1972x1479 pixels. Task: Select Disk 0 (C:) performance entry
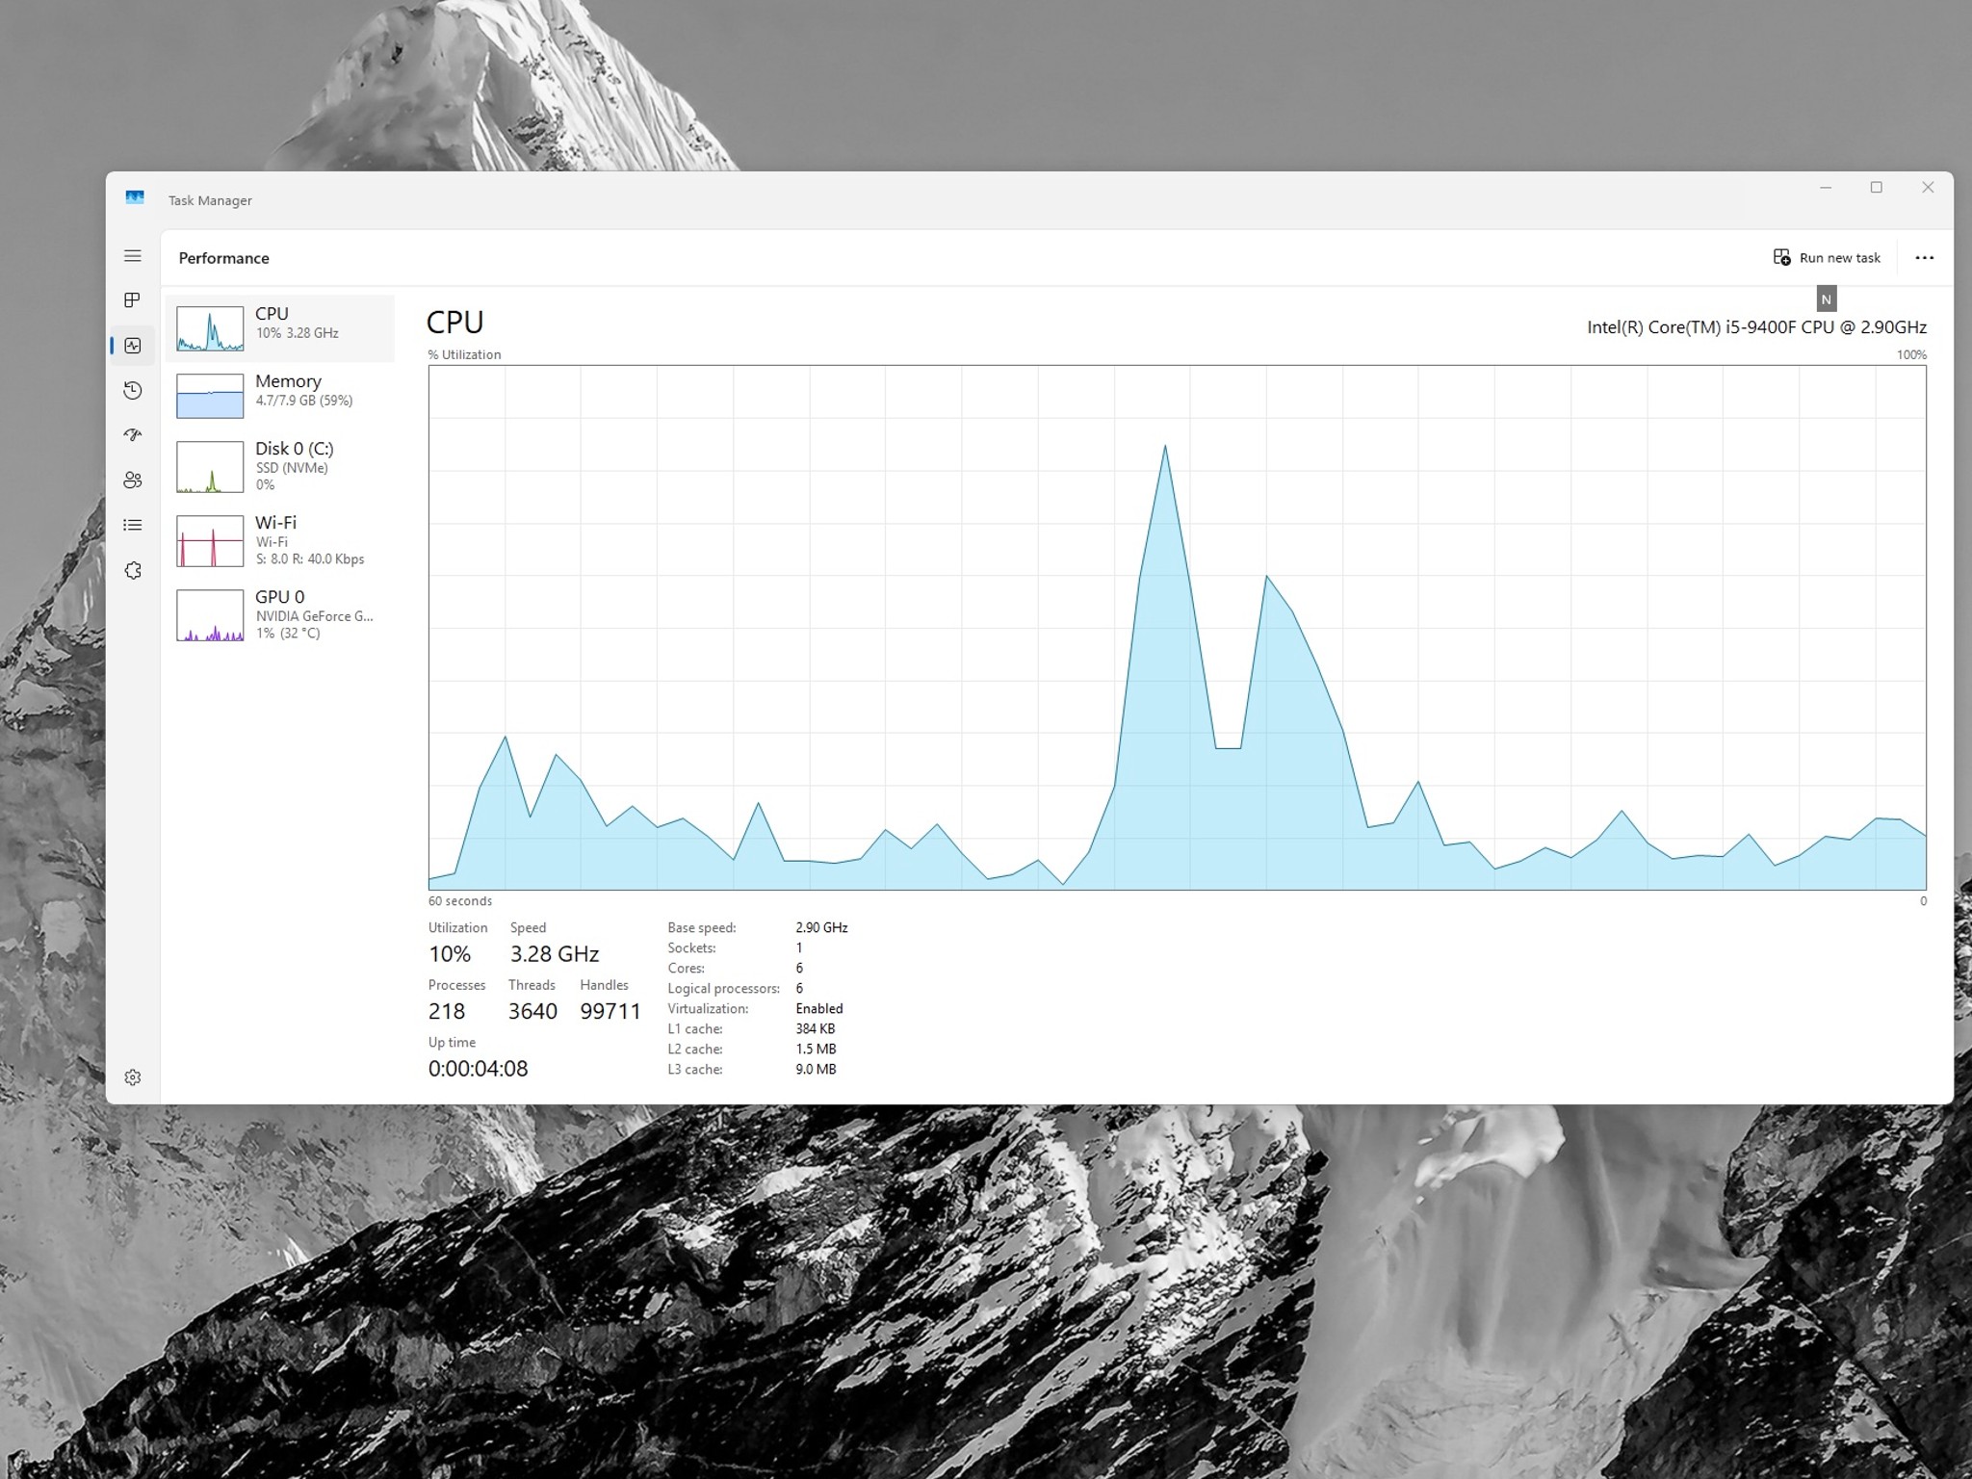[280, 466]
